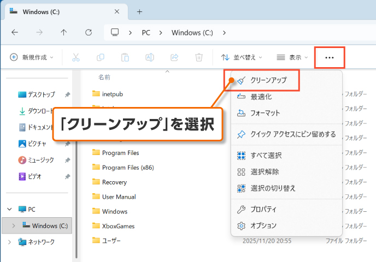The image size is (376, 262).
Task: Click the share icon in toolbar
Action: [x=175, y=57]
